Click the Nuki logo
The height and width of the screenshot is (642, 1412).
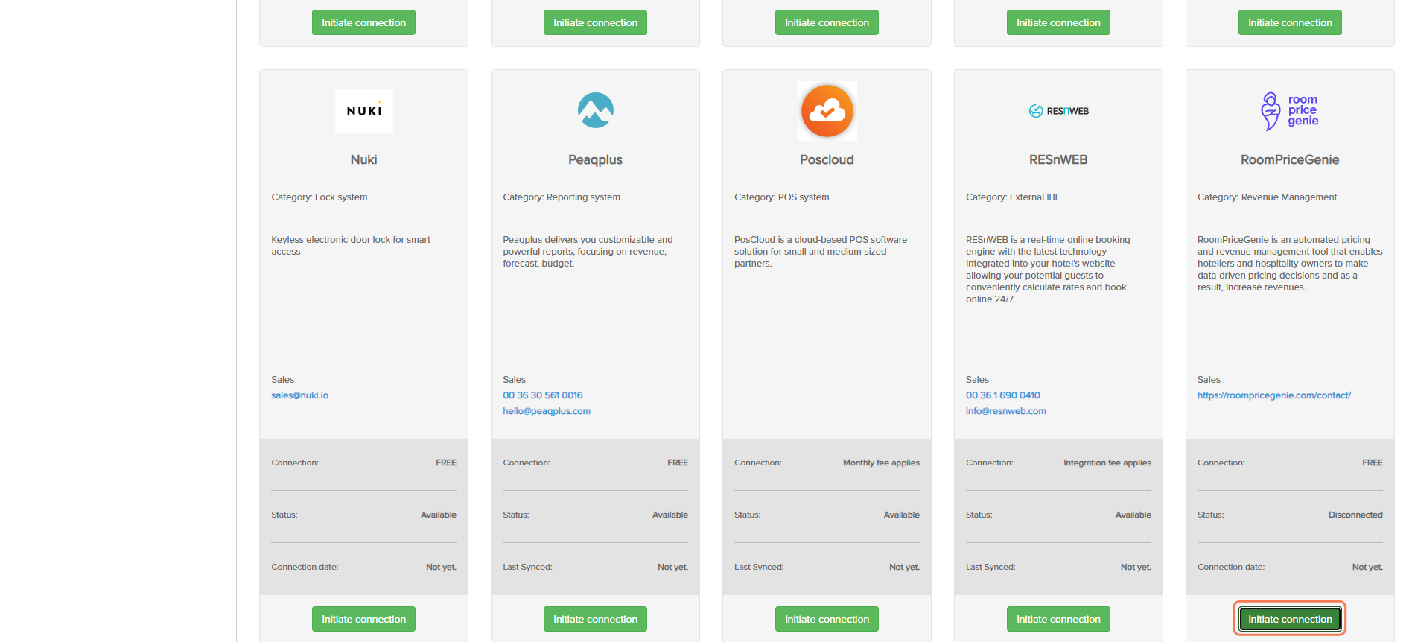click(x=363, y=111)
